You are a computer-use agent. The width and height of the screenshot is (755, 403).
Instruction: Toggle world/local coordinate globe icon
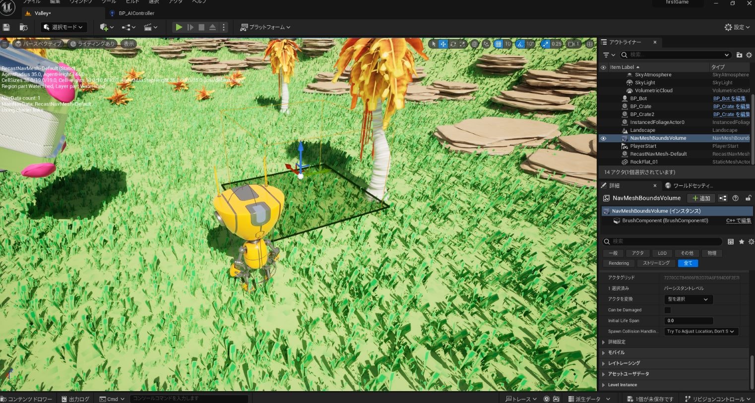point(474,44)
